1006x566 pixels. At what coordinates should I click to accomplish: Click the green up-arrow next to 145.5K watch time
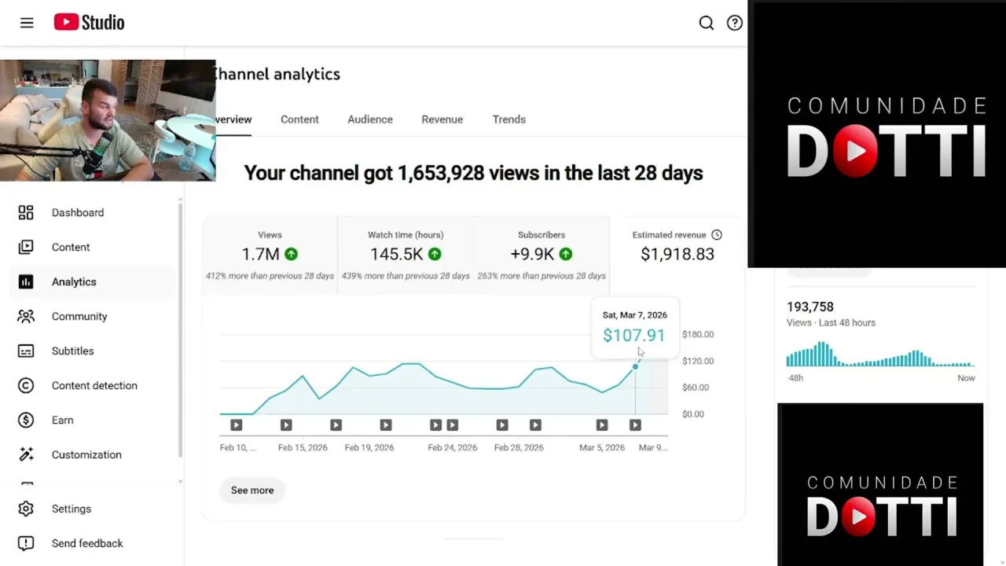435,254
